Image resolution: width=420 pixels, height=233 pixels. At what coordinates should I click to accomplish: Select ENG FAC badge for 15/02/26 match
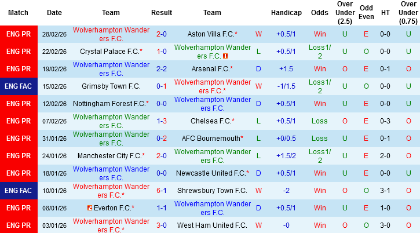pyautogui.click(x=19, y=86)
